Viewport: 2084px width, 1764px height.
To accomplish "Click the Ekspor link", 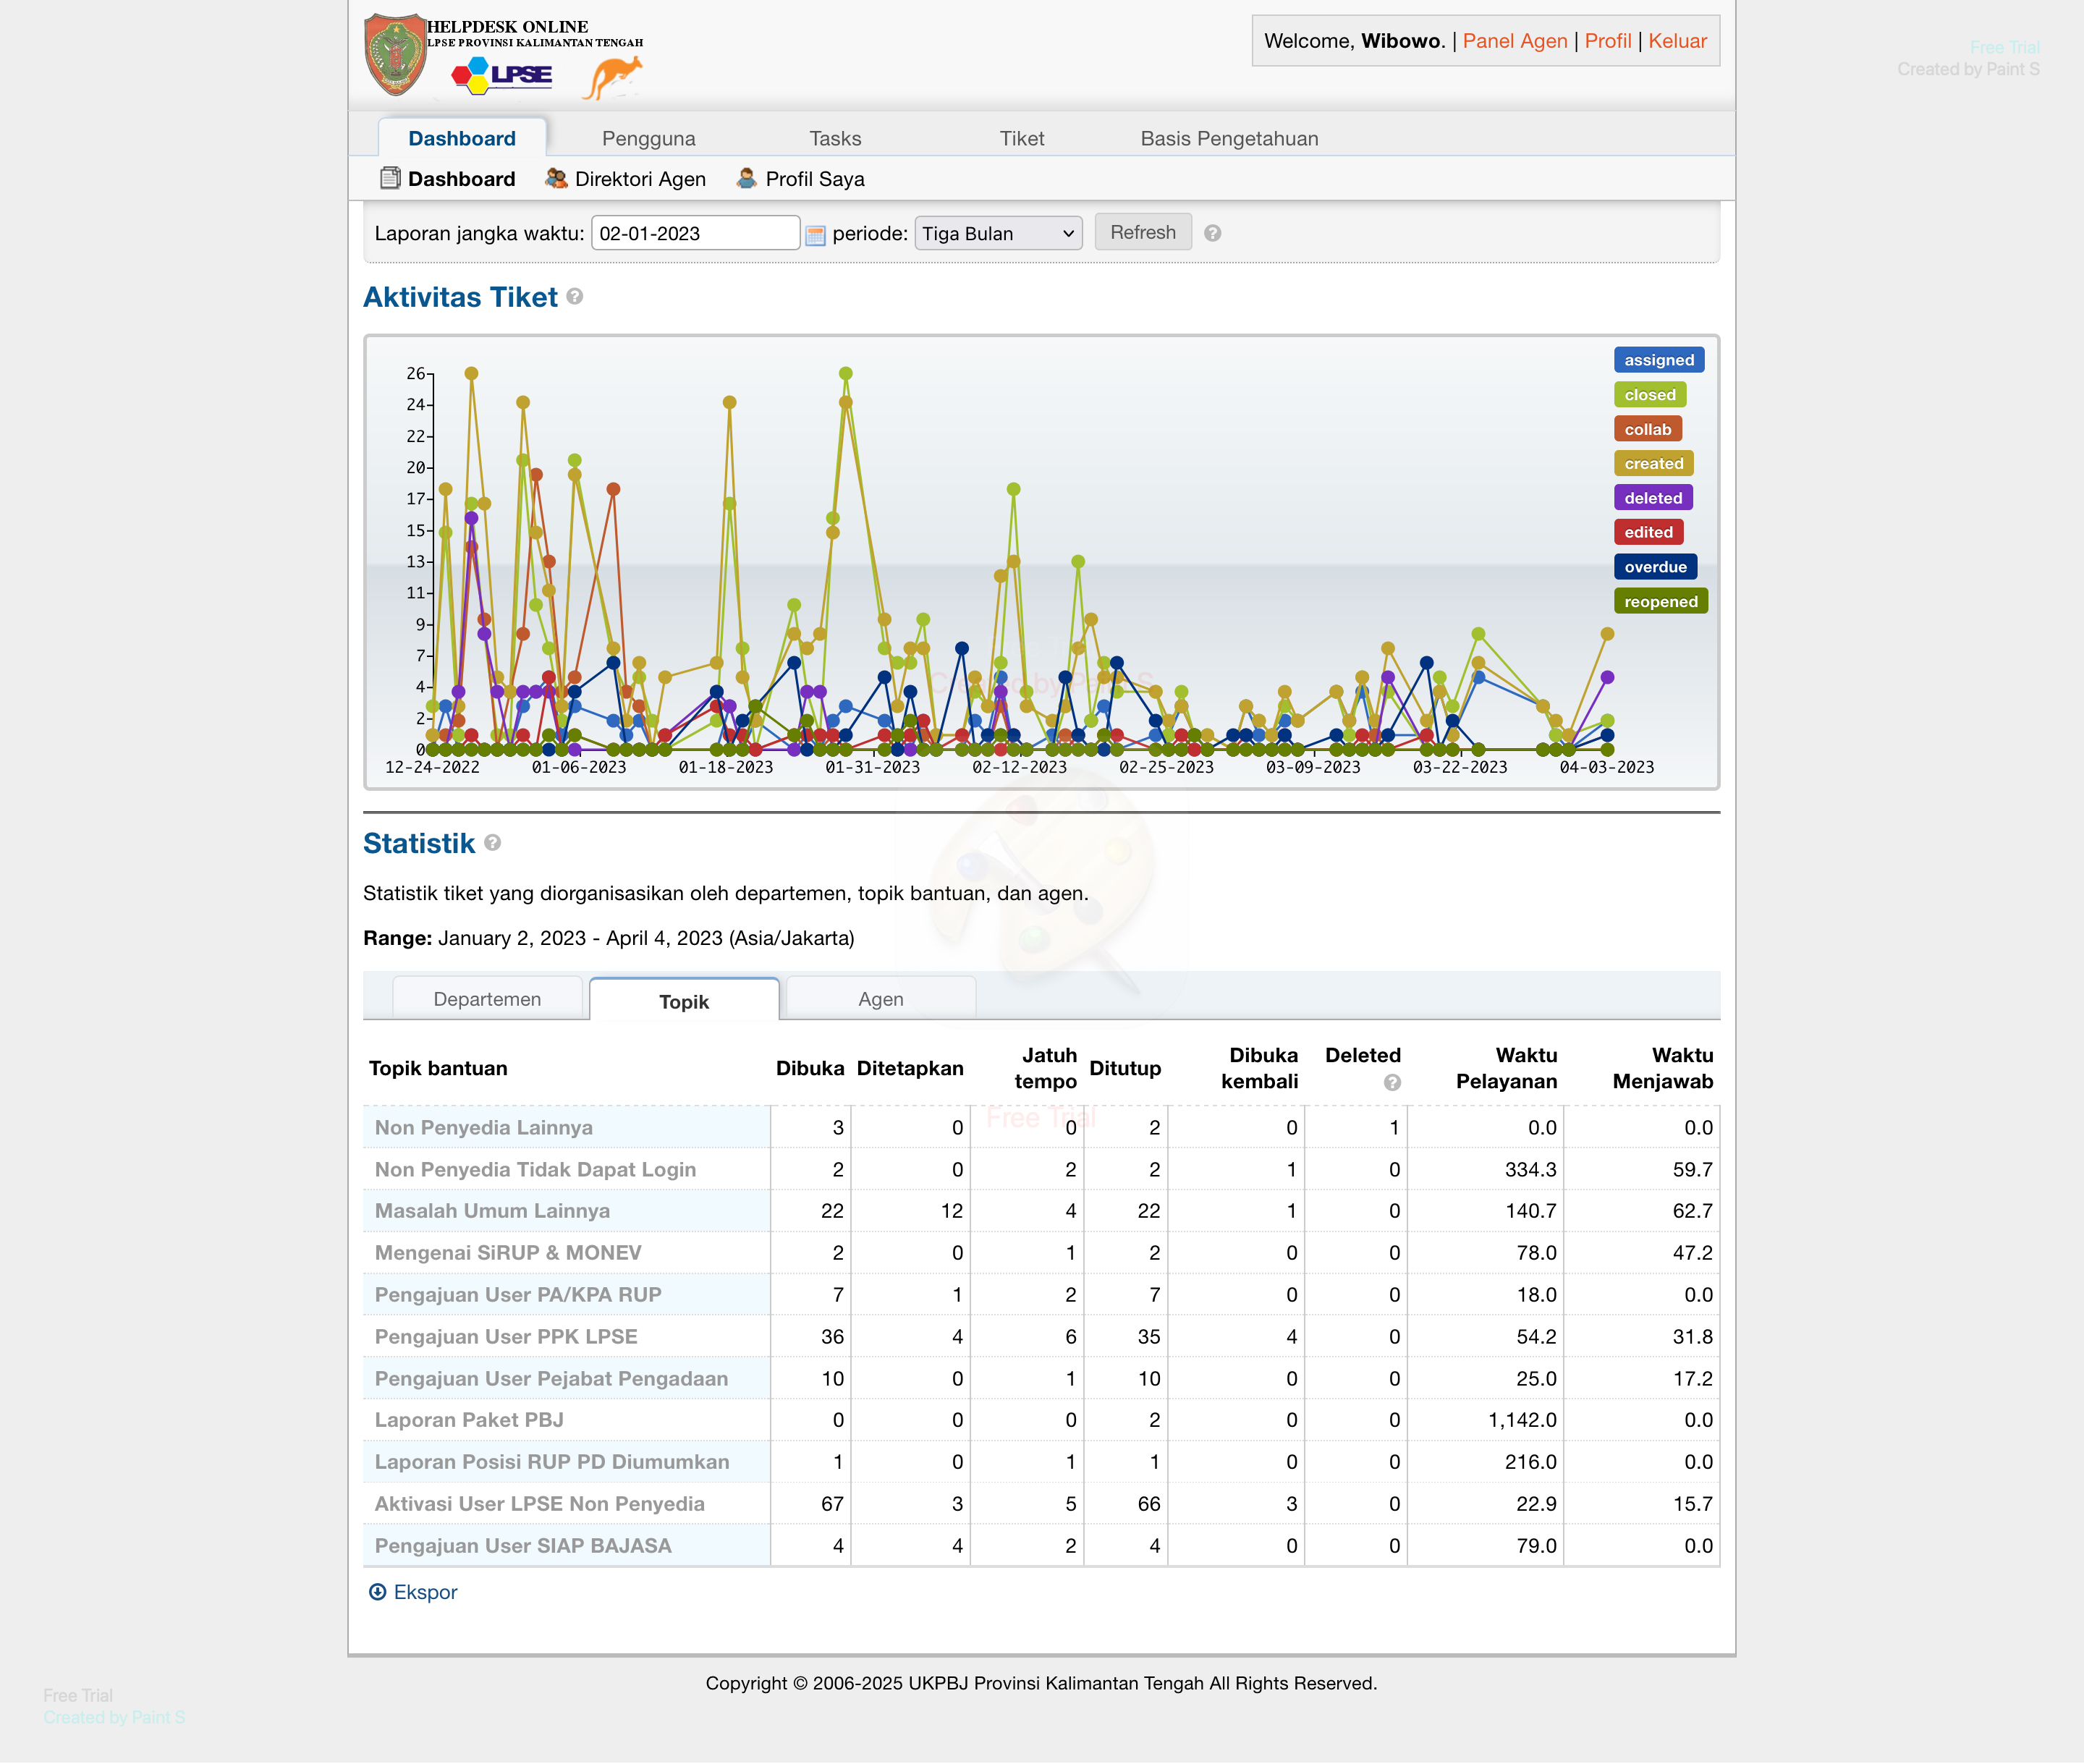I will click(425, 1592).
